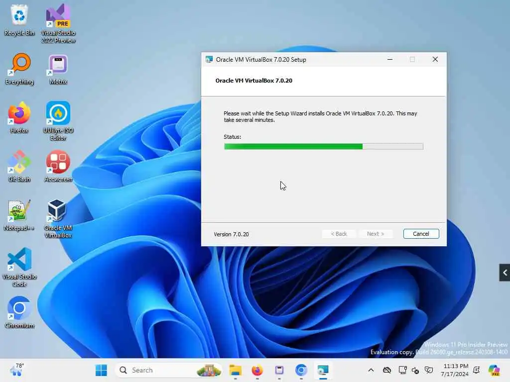This screenshot has width=510, height=382.
Task: Expand the side panel arrow at right edge
Action: click(x=505, y=273)
